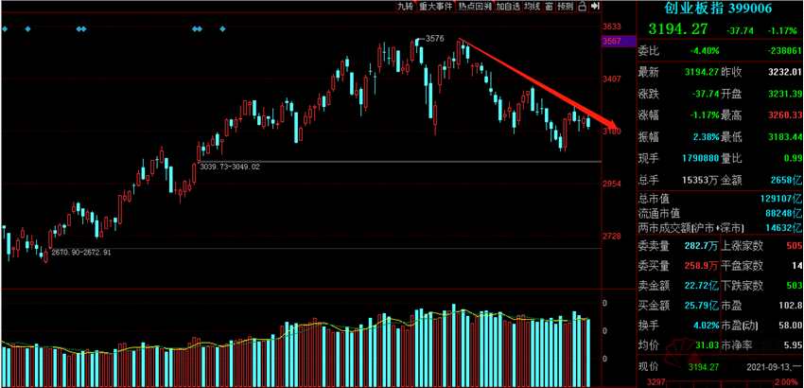Click the 创业板指 399006 title
The image size is (804, 388).
pos(718,9)
